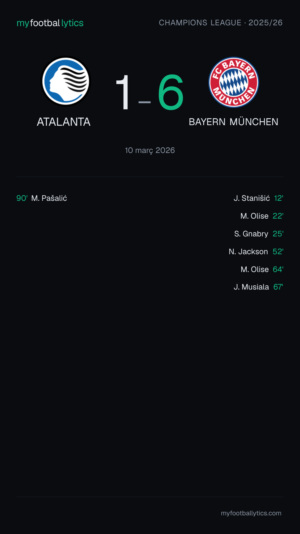Click the Atalanta club crest
This screenshot has width=300, height=534.
coord(66,81)
